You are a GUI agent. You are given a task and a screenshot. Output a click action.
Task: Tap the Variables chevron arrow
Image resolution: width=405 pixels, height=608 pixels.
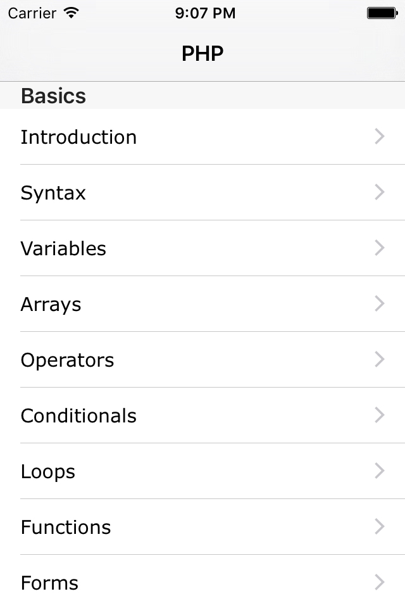click(379, 248)
